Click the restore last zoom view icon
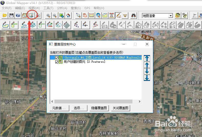The width and height of the screenshot is (202, 137). pos(62,16)
